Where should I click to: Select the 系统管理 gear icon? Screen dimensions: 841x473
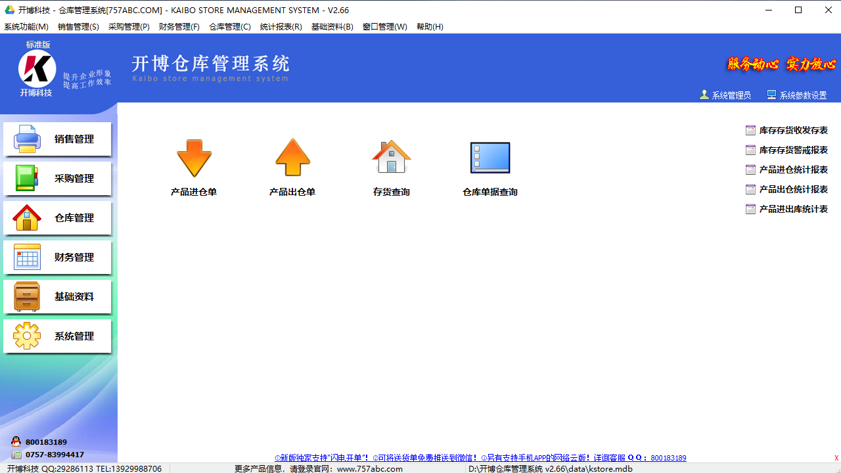pos(26,336)
